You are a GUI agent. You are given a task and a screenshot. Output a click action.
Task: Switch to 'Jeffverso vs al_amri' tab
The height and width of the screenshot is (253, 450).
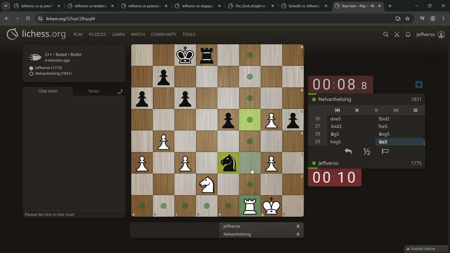point(37,6)
